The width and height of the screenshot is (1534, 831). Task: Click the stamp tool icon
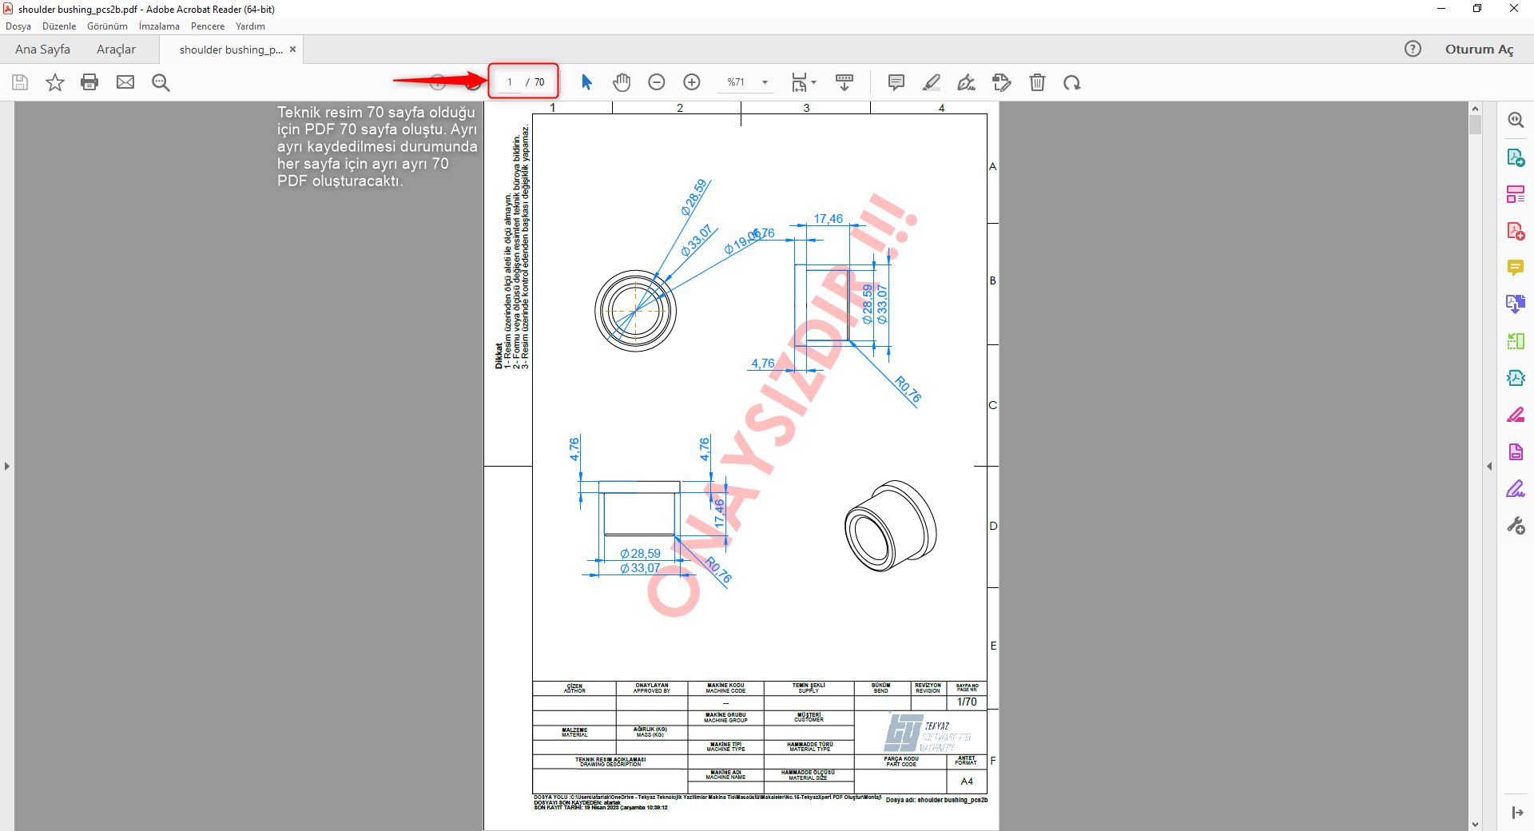(1002, 82)
